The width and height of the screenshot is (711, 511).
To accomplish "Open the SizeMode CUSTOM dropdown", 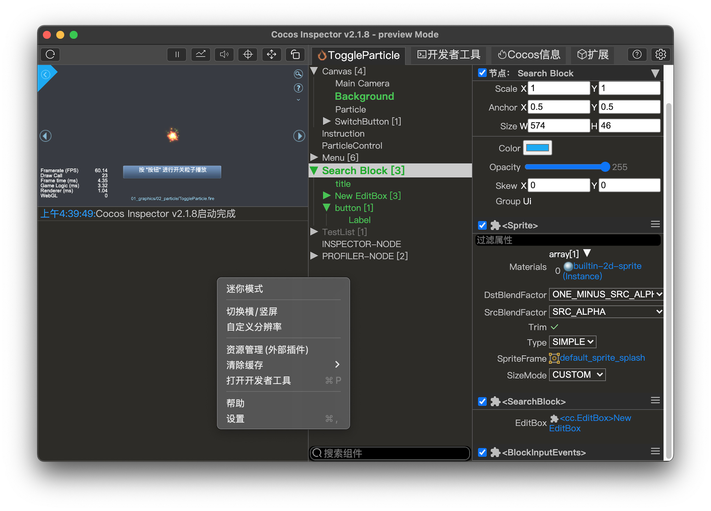I will (x=577, y=375).
